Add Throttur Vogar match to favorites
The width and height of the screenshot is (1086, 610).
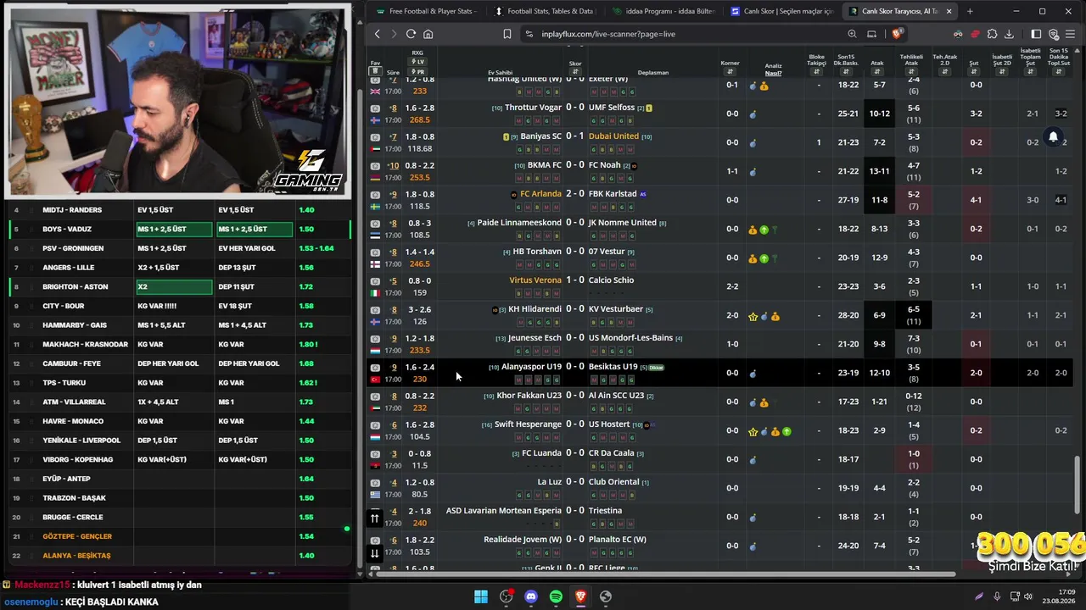point(375,108)
